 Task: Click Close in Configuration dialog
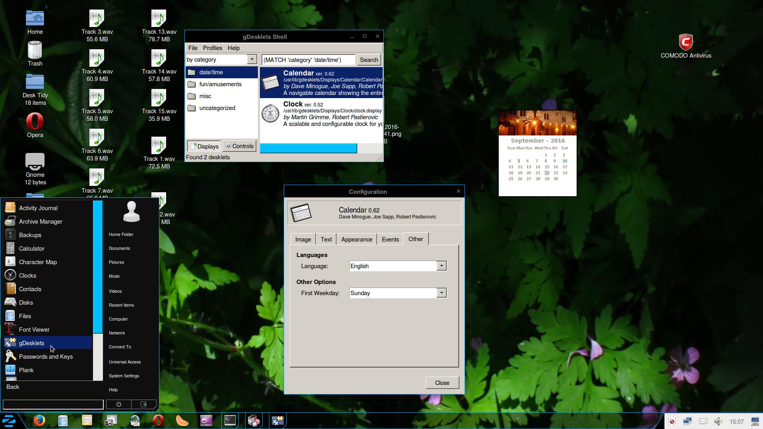click(442, 383)
